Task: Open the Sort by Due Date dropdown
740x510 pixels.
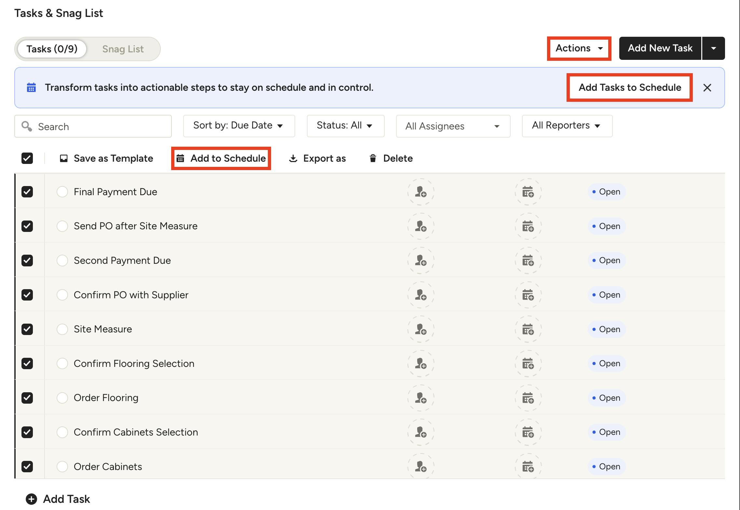Action: click(239, 126)
